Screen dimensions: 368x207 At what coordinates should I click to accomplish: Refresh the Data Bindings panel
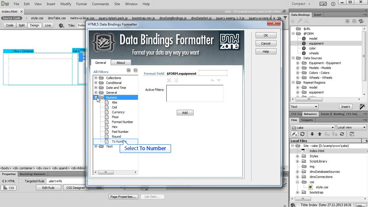tap(361, 21)
